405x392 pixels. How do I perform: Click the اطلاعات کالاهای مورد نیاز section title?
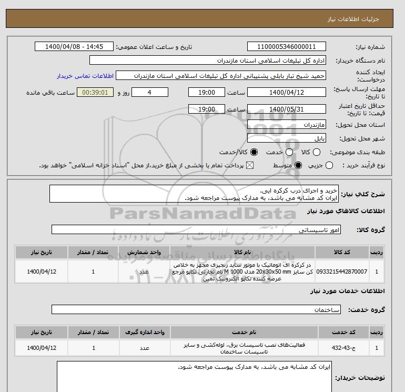(346, 211)
